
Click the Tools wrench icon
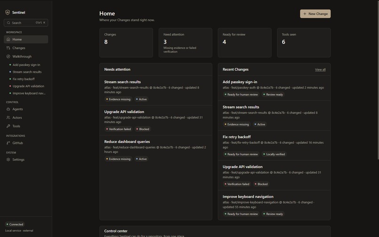pos(8,126)
